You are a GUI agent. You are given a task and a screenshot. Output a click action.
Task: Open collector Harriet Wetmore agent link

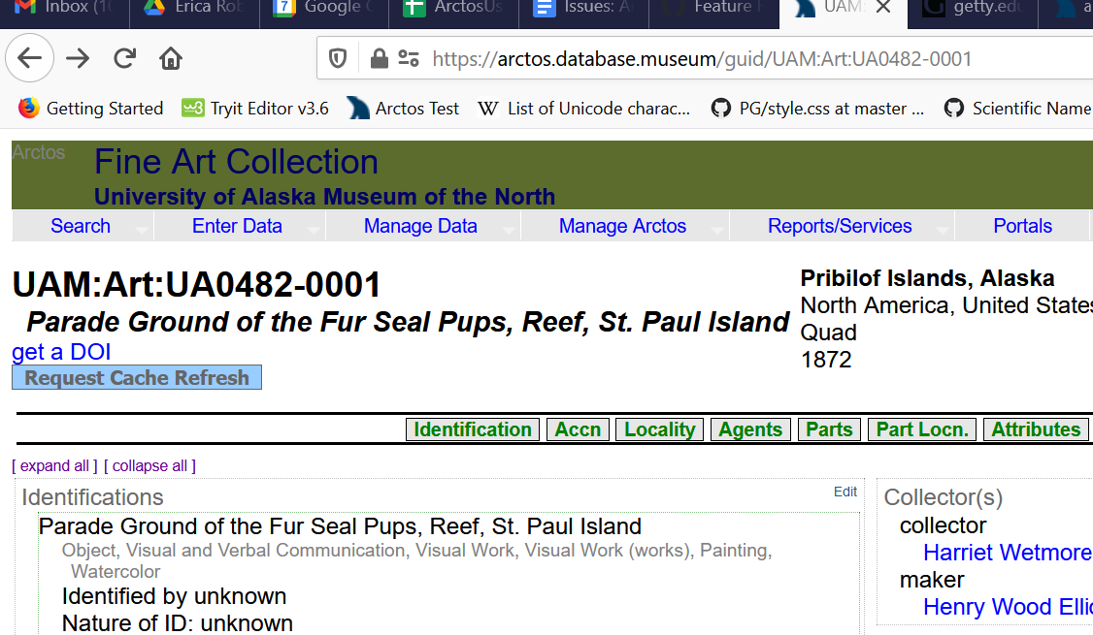click(x=1008, y=553)
